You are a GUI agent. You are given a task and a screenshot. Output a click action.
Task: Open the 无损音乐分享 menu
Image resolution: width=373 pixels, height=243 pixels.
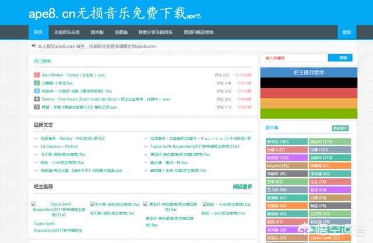pos(66,33)
